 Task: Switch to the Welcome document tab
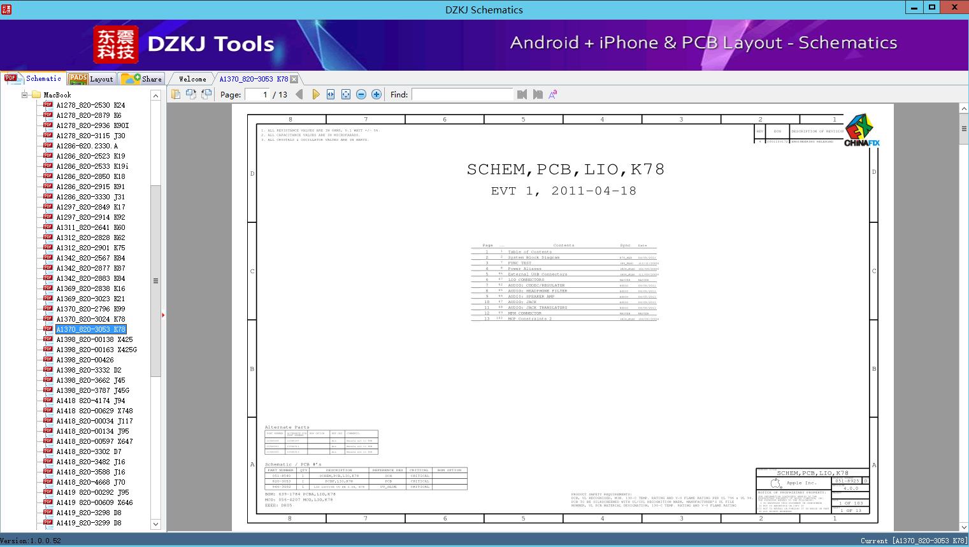coord(192,79)
